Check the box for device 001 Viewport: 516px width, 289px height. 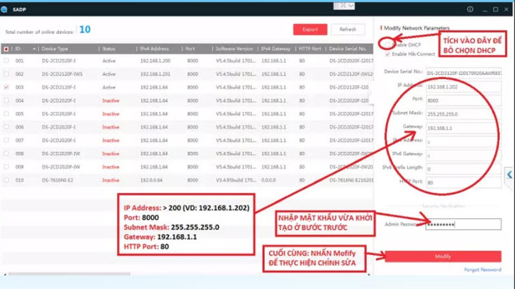tap(6, 61)
